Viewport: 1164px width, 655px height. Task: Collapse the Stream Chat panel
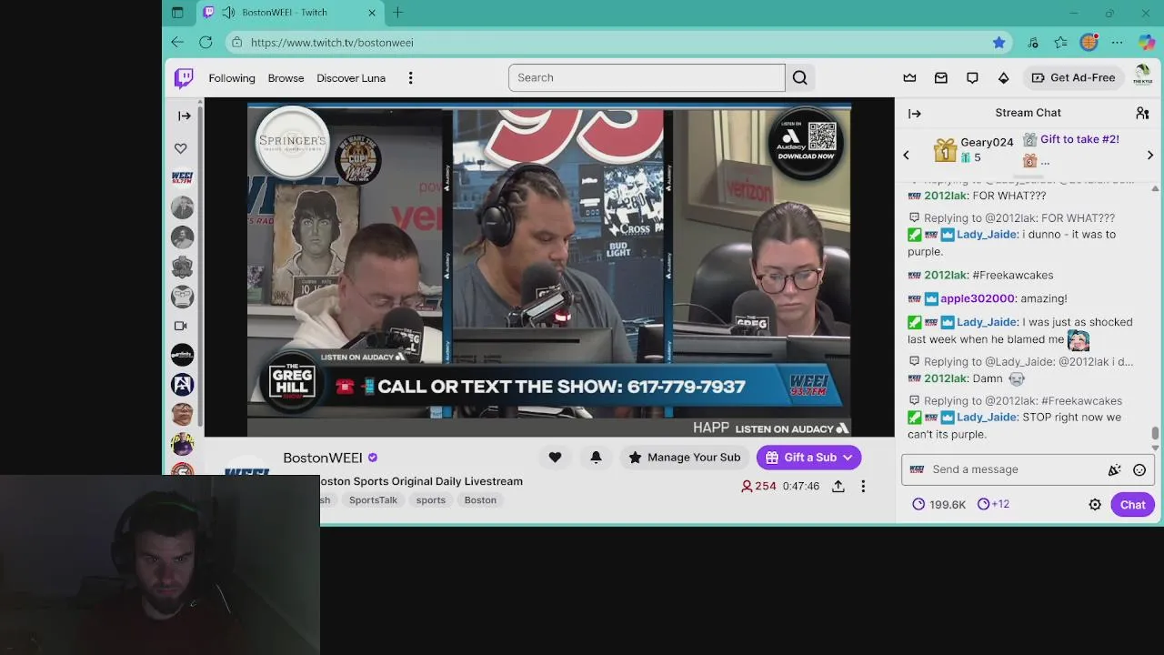(x=915, y=114)
